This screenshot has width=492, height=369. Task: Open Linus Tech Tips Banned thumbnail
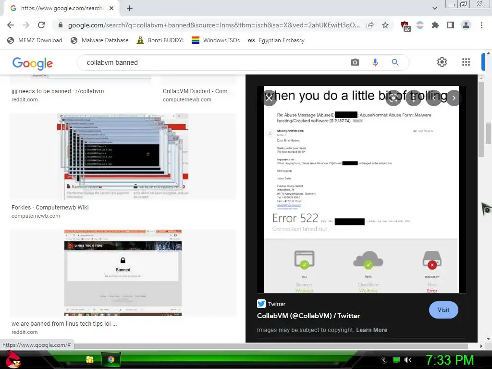click(x=123, y=273)
